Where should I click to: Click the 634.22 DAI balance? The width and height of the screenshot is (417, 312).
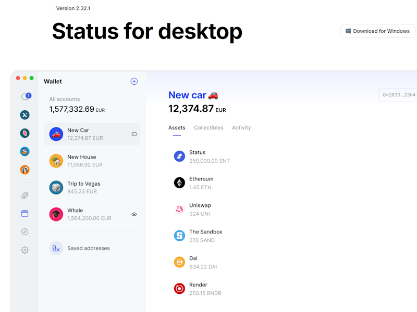point(203,267)
